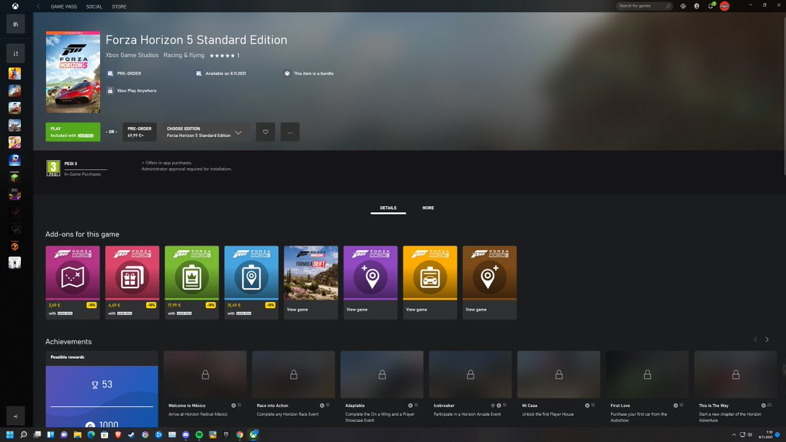
Task: Open the 31,49 € blue add-on tile
Action: (x=252, y=282)
